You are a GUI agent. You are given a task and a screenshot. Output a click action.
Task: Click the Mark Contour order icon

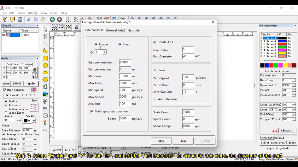(x=34, y=89)
